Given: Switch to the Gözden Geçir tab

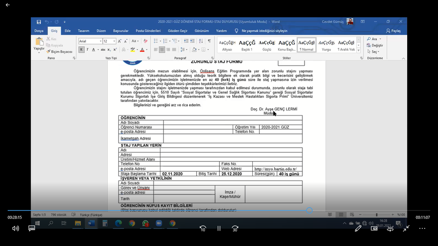Looking at the screenshot, I should (x=178, y=31).
